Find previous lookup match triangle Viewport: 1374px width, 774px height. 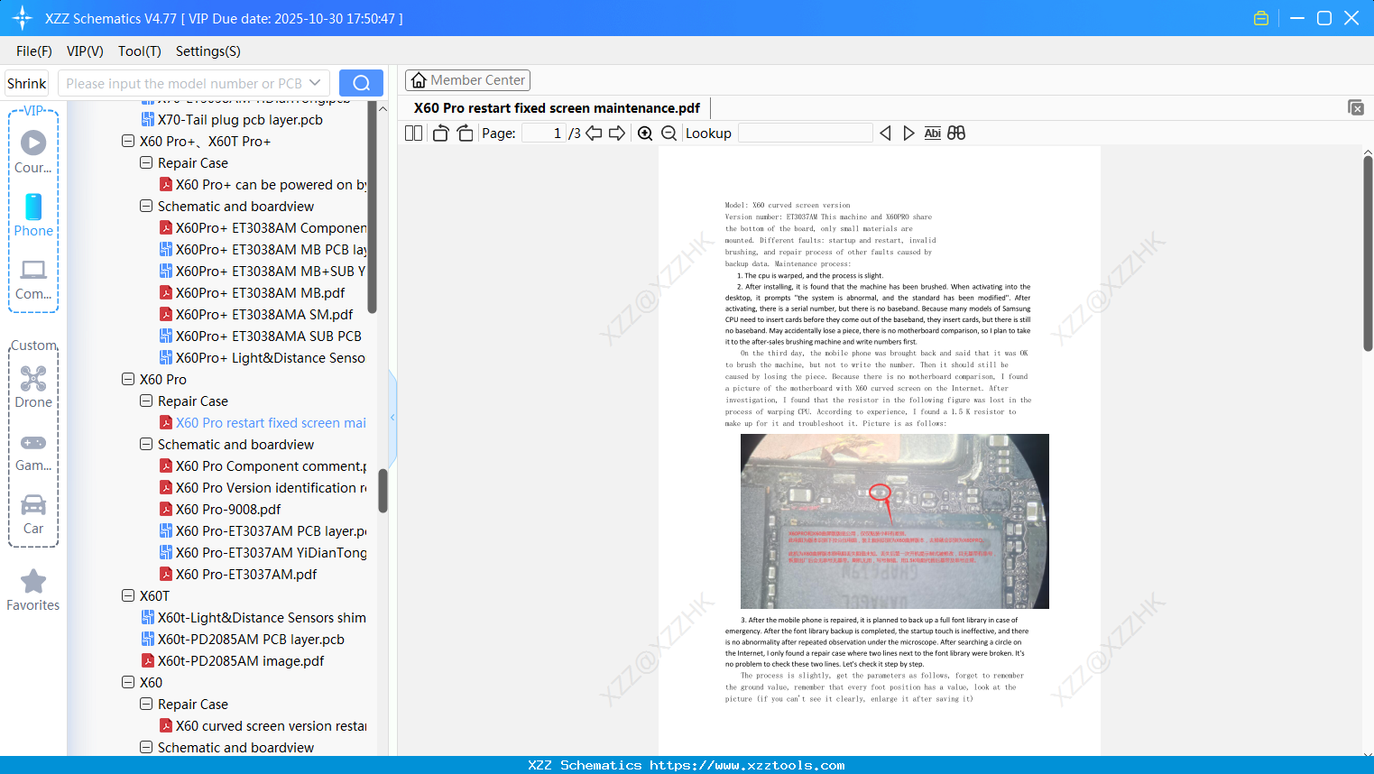click(885, 134)
